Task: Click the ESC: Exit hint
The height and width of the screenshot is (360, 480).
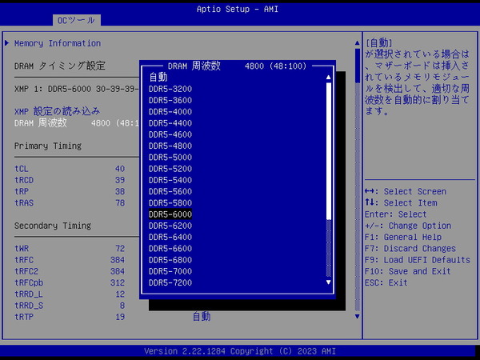Action: [386, 282]
